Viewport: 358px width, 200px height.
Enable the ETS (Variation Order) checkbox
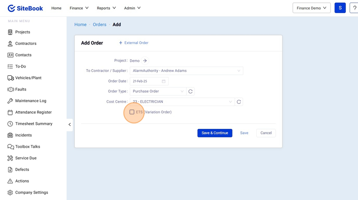132,112
